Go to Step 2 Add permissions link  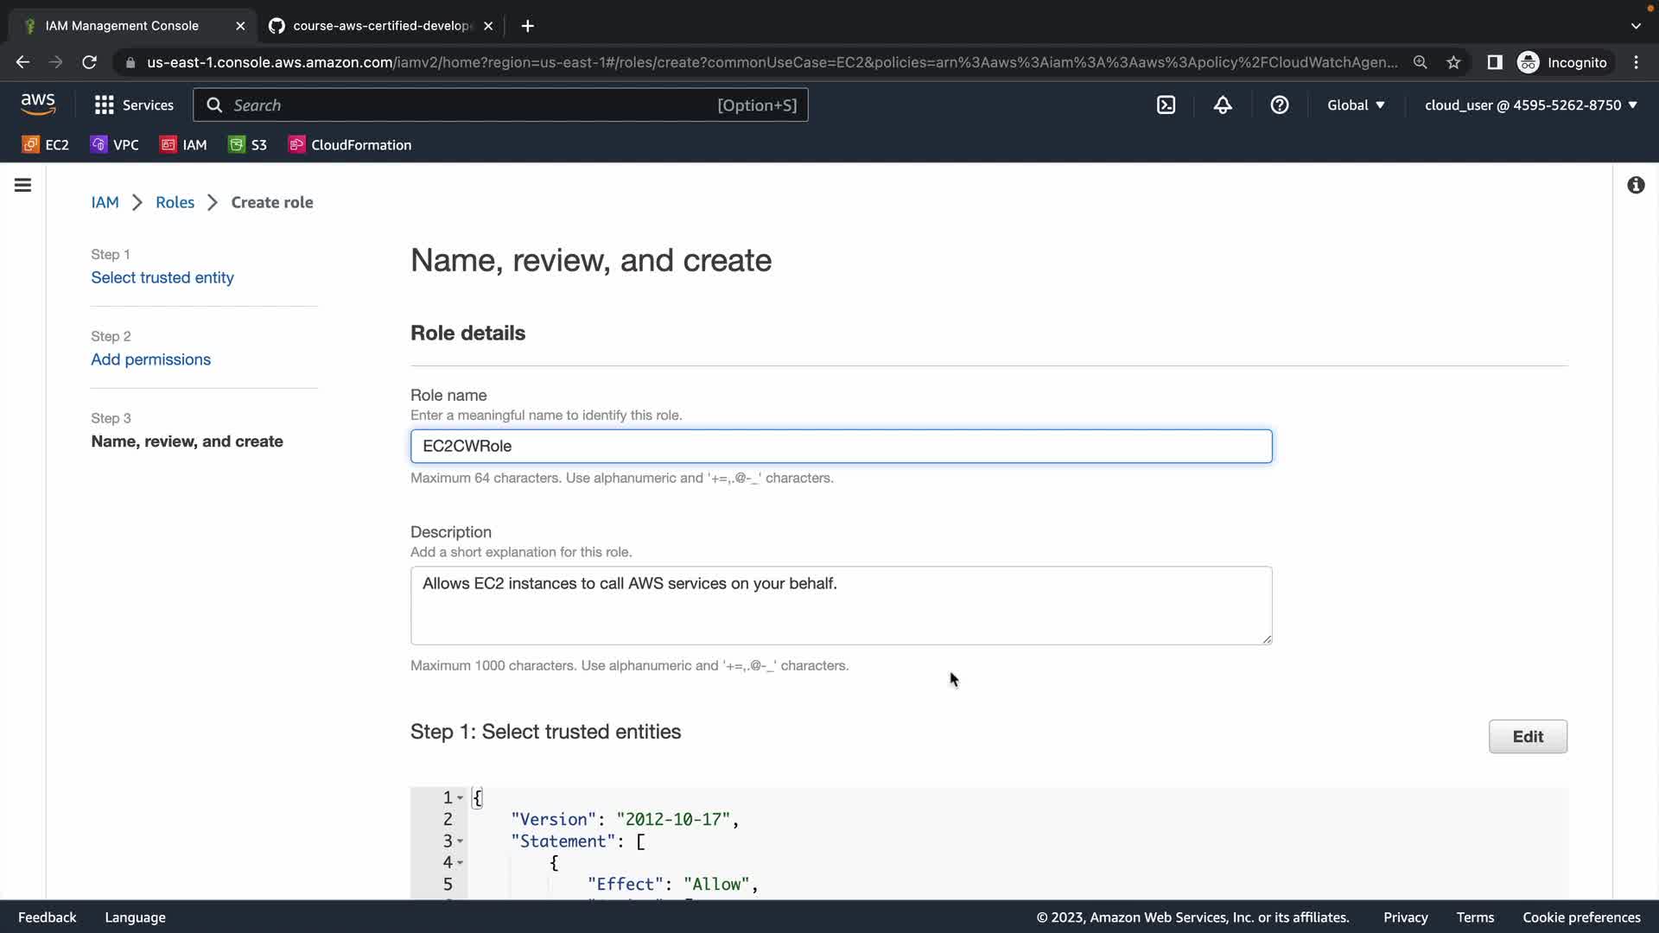150,359
